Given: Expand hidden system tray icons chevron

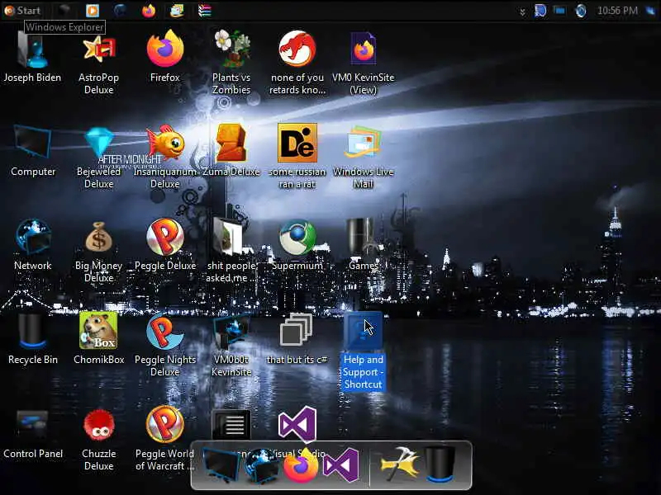Looking at the screenshot, I should pyautogui.click(x=522, y=12).
